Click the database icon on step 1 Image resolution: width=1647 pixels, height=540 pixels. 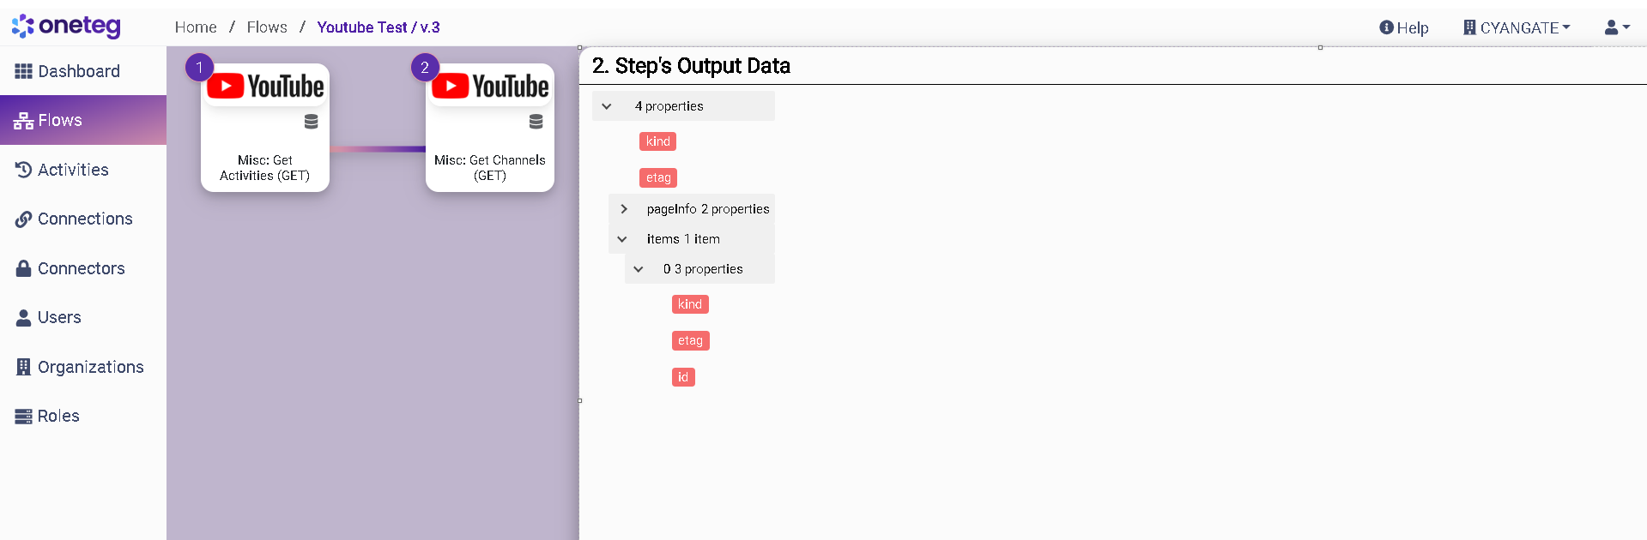pyautogui.click(x=311, y=122)
